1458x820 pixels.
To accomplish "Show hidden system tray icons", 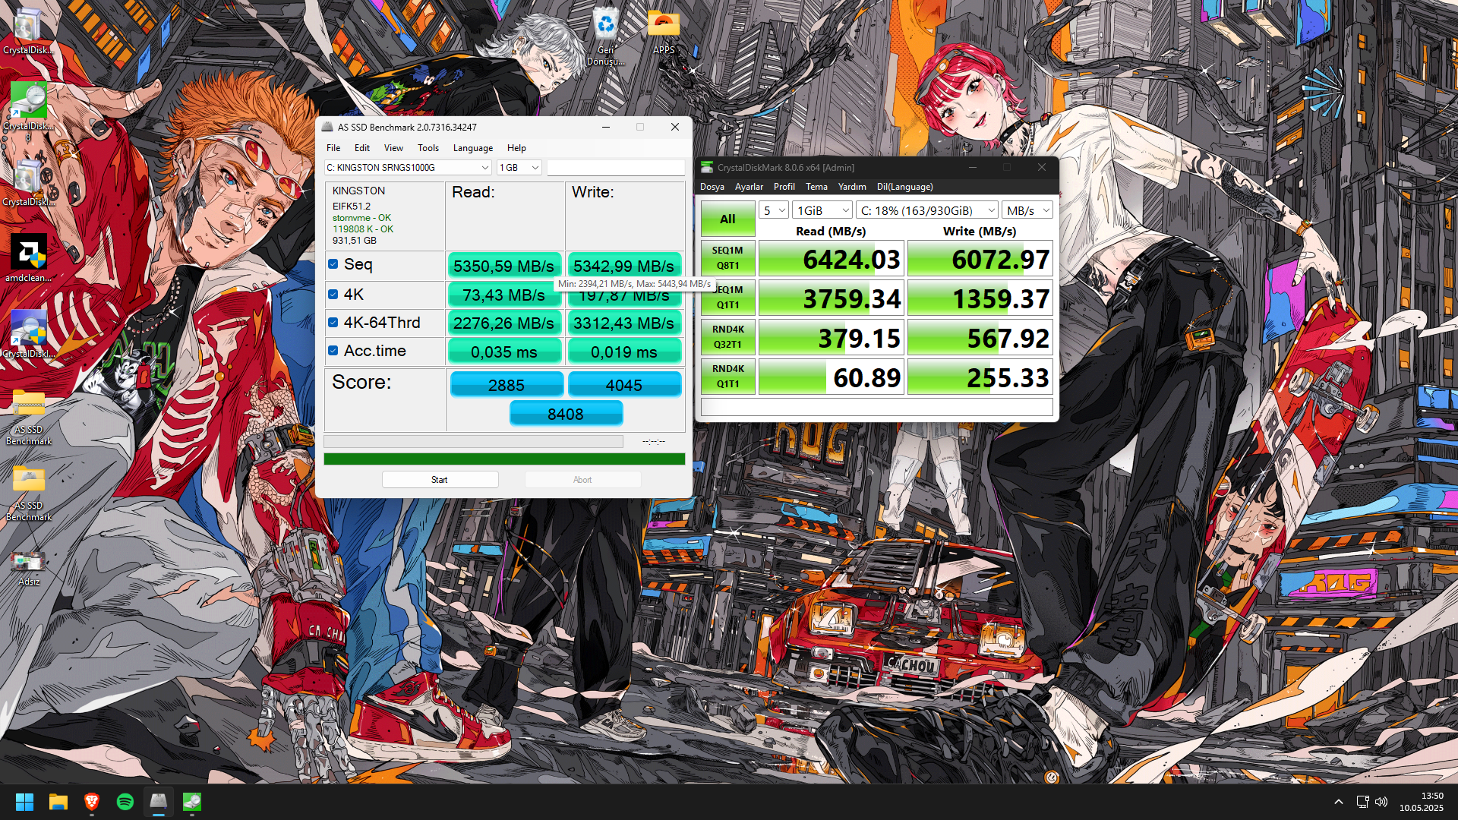I will click(x=1339, y=802).
